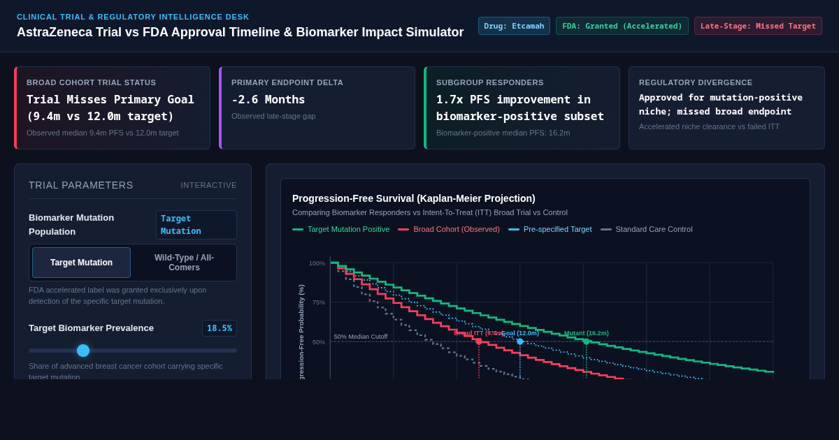This screenshot has width=839, height=440.
Task: Toggle Standard Care Control legend series
Action: point(646,229)
